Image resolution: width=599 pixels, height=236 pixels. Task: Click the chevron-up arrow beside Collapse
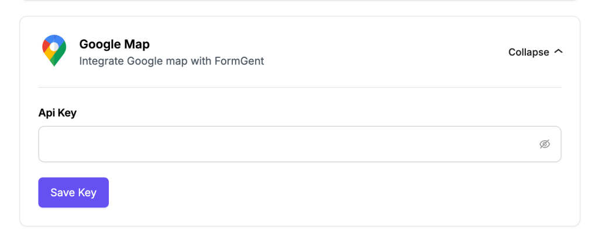[x=558, y=51]
